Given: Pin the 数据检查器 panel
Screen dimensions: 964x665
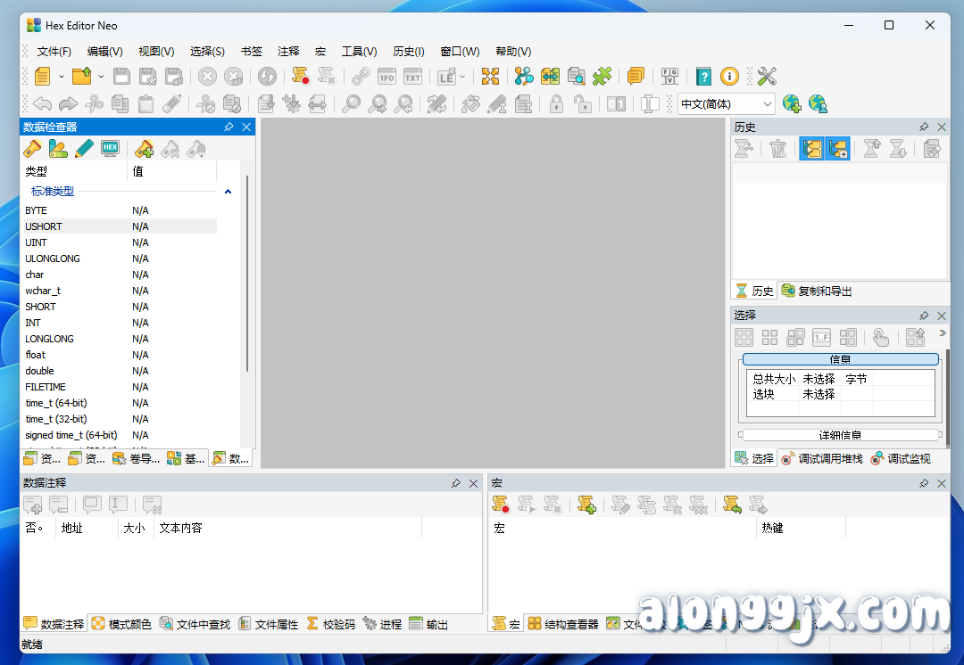Looking at the screenshot, I should point(229,127).
